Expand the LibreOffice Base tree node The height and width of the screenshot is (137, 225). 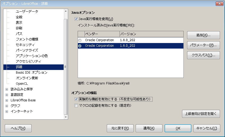[x=7, y=100]
